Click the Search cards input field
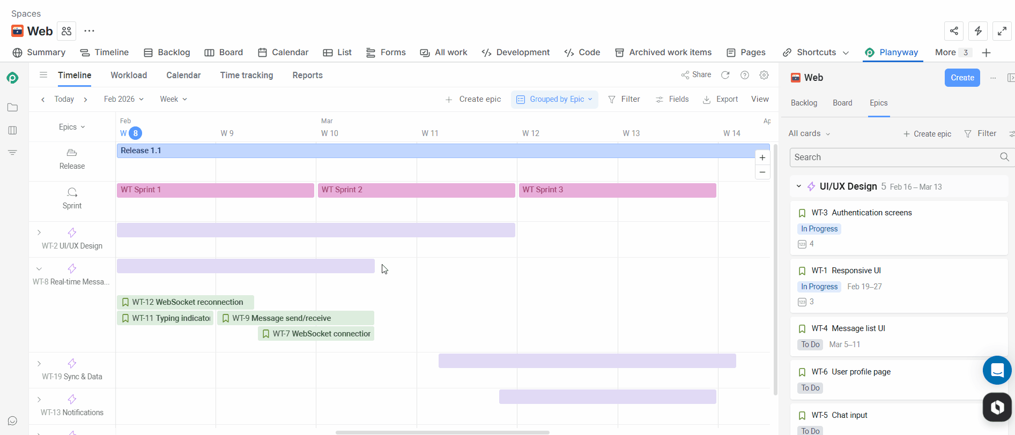 click(893, 157)
